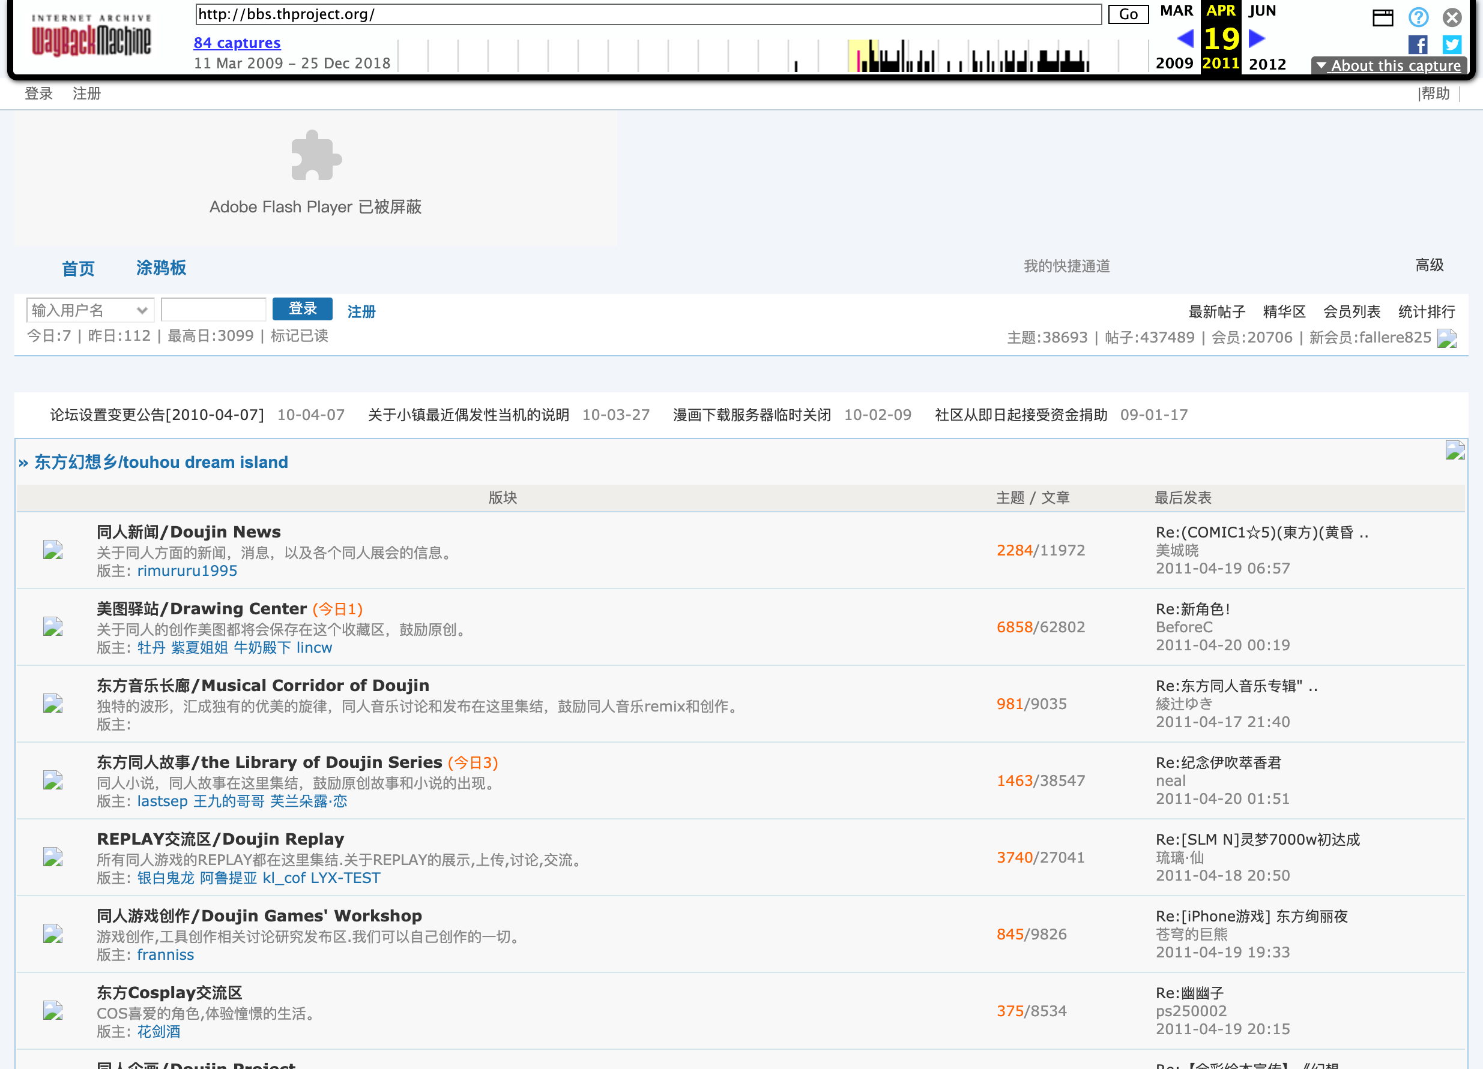Open 会员列表 page
Image resolution: width=1483 pixels, height=1069 pixels.
1352,312
